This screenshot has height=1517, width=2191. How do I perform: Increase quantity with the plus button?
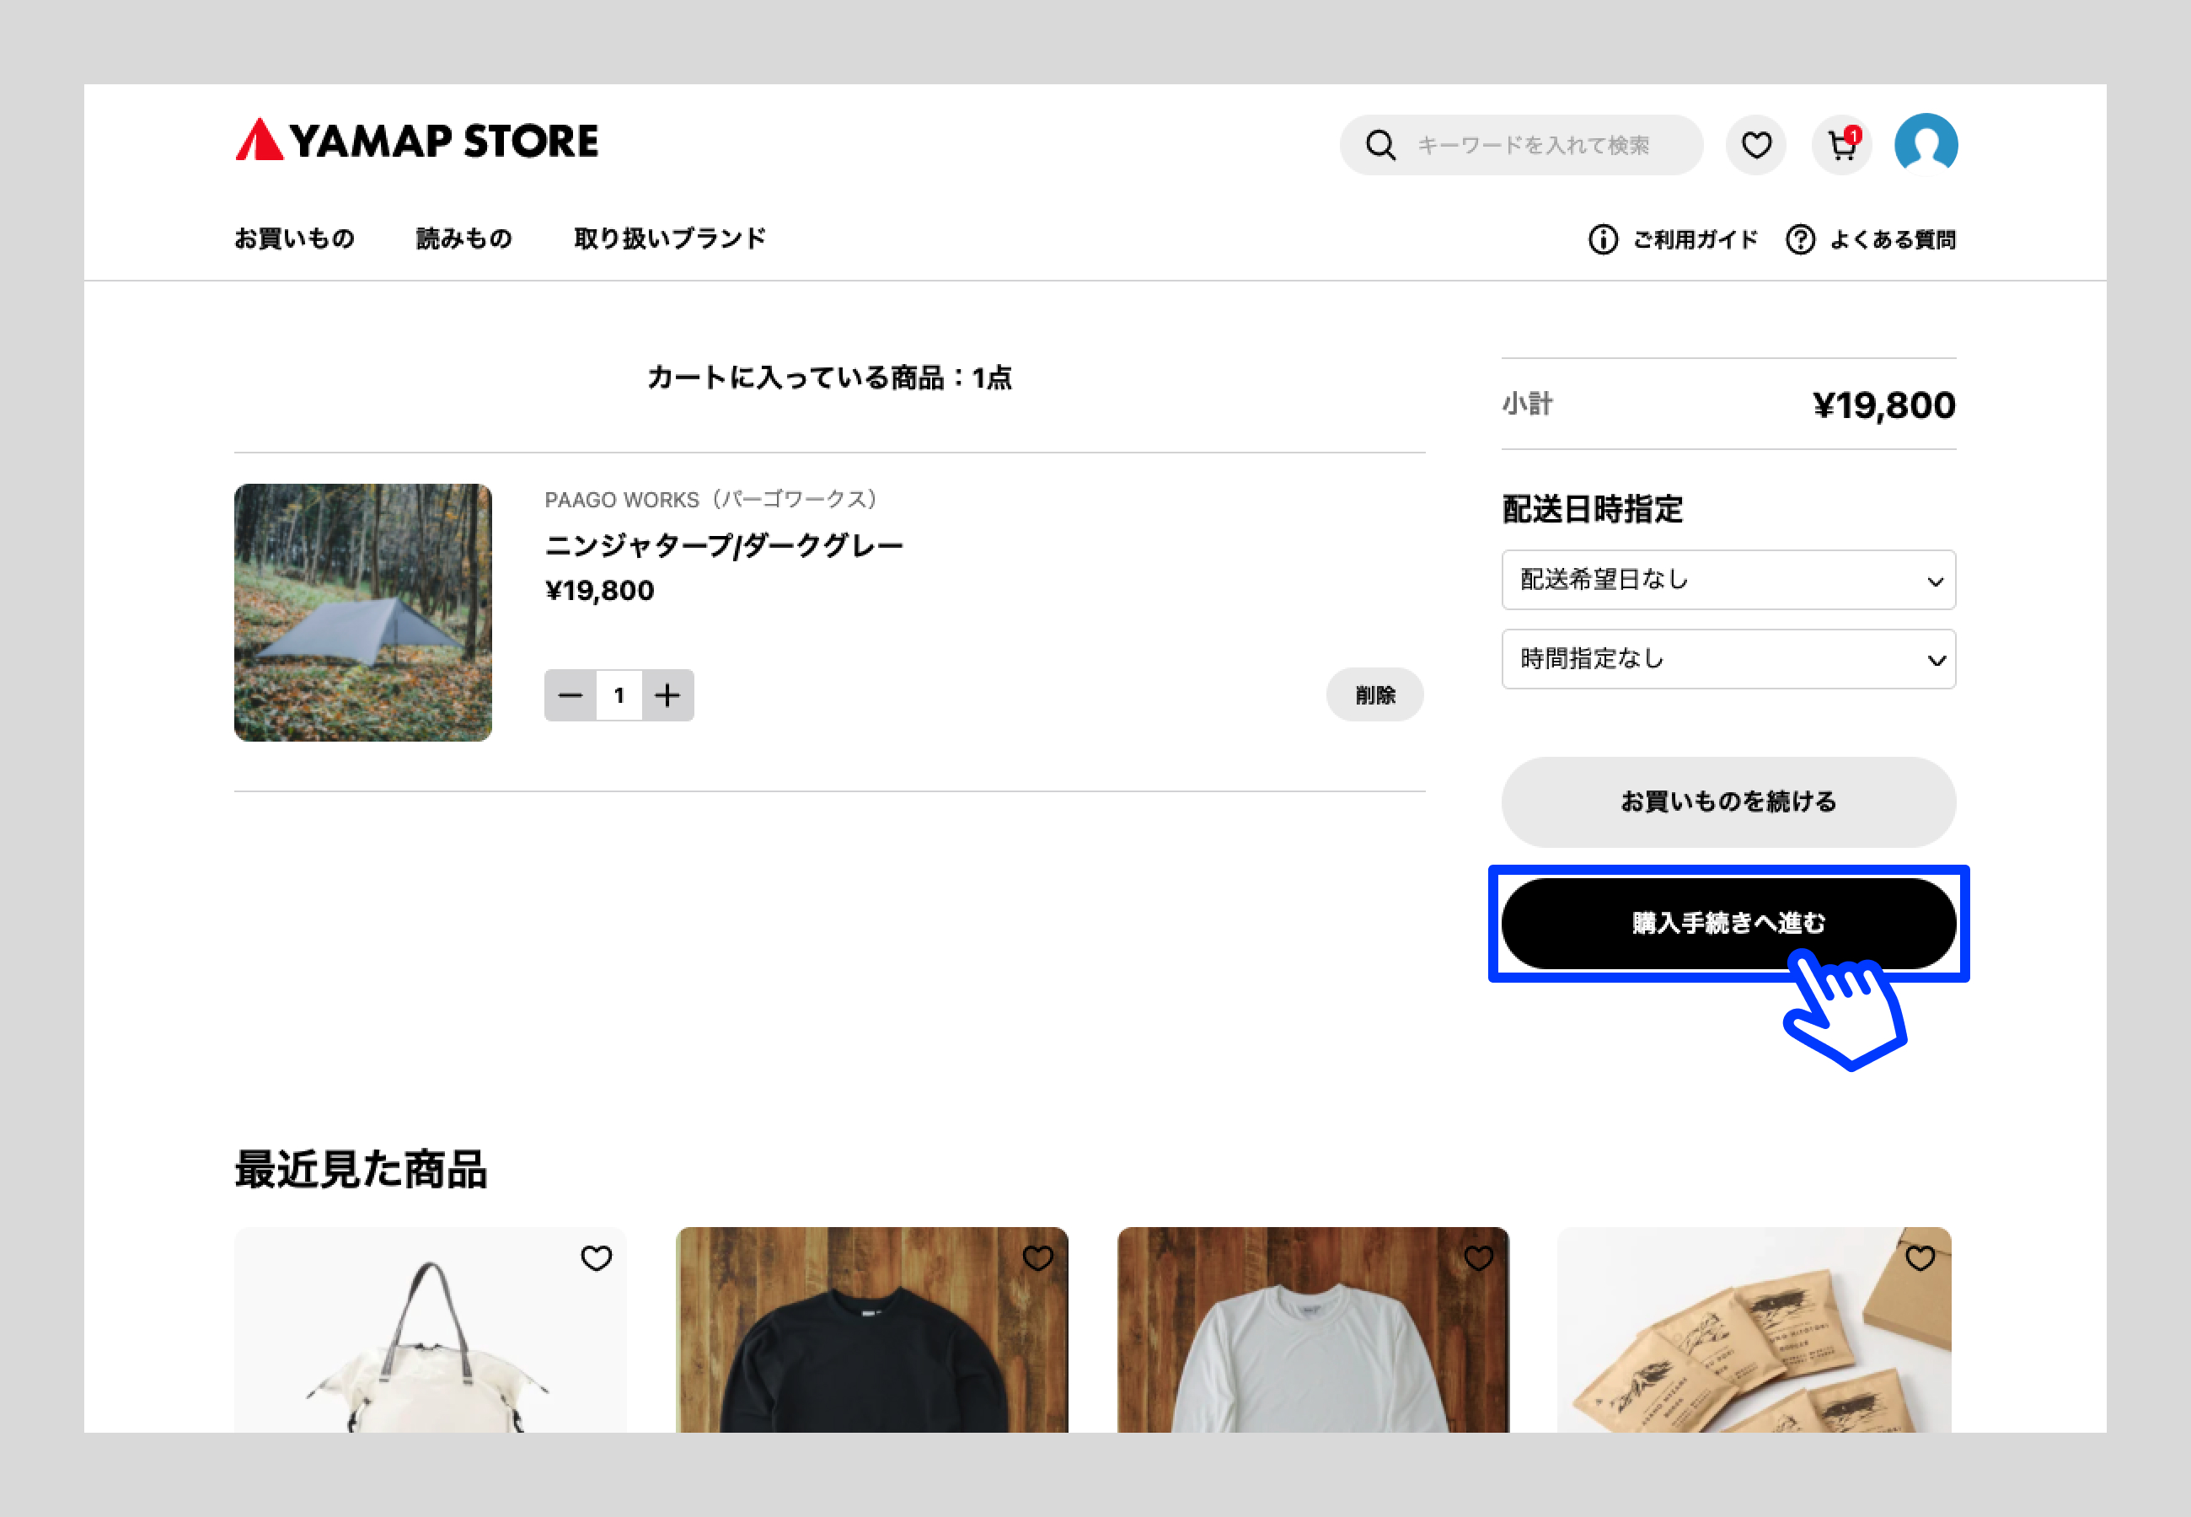tap(668, 696)
